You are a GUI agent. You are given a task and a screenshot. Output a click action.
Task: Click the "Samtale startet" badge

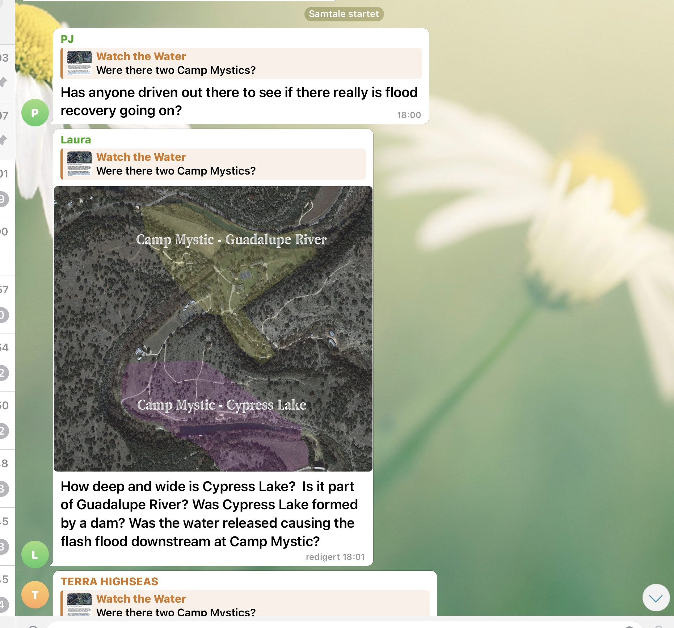click(x=344, y=14)
